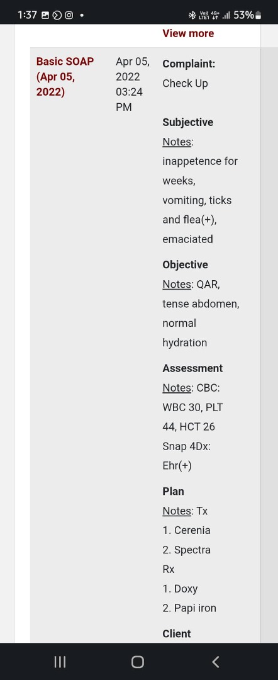Tap the 1:37 clock in status bar

point(27,15)
